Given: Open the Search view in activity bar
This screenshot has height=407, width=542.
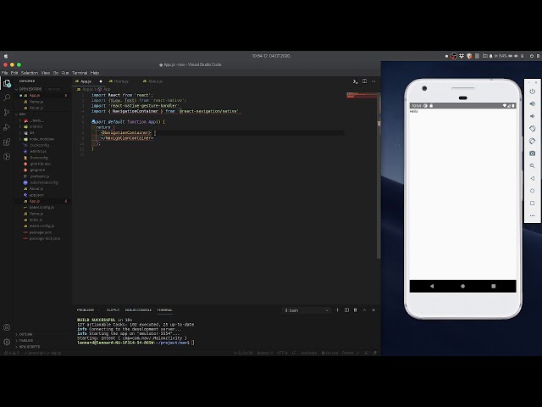Looking at the screenshot, I should point(7,98).
